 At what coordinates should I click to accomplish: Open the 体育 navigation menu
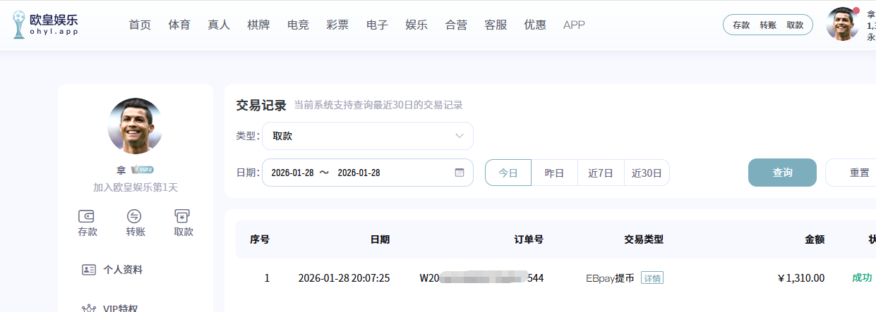click(x=179, y=25)
